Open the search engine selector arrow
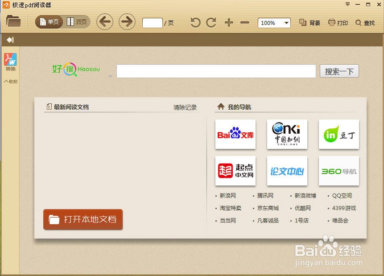This screenshot has height=276, width=384. point(110,76)
